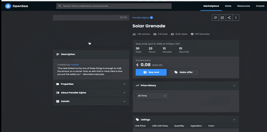Click the heart icon beside 637 favorites
Image resolution: width=267 pixels, height=132 pixels.
click(x=192, y=34)
